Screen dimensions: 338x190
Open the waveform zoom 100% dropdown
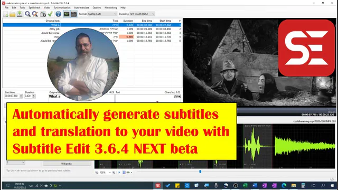[x=105, y=173]
